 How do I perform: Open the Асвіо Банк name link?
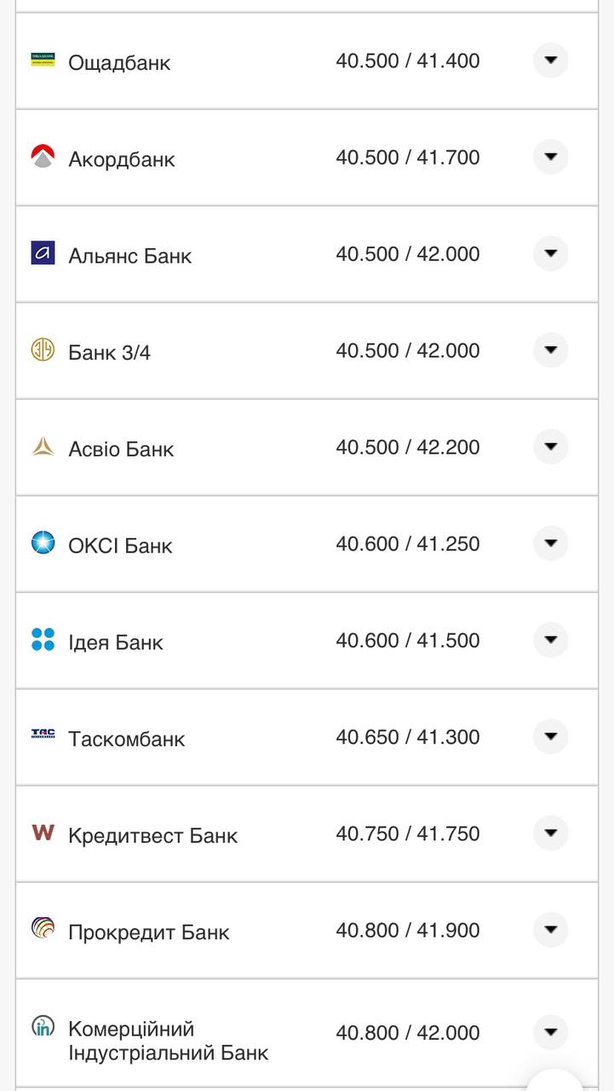[121, 449]
